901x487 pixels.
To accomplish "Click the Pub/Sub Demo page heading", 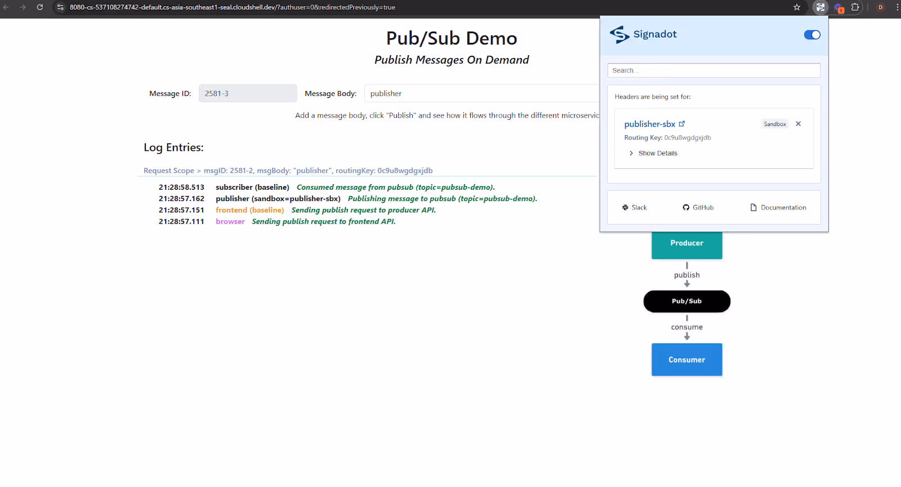I will (x=452, y=38).
